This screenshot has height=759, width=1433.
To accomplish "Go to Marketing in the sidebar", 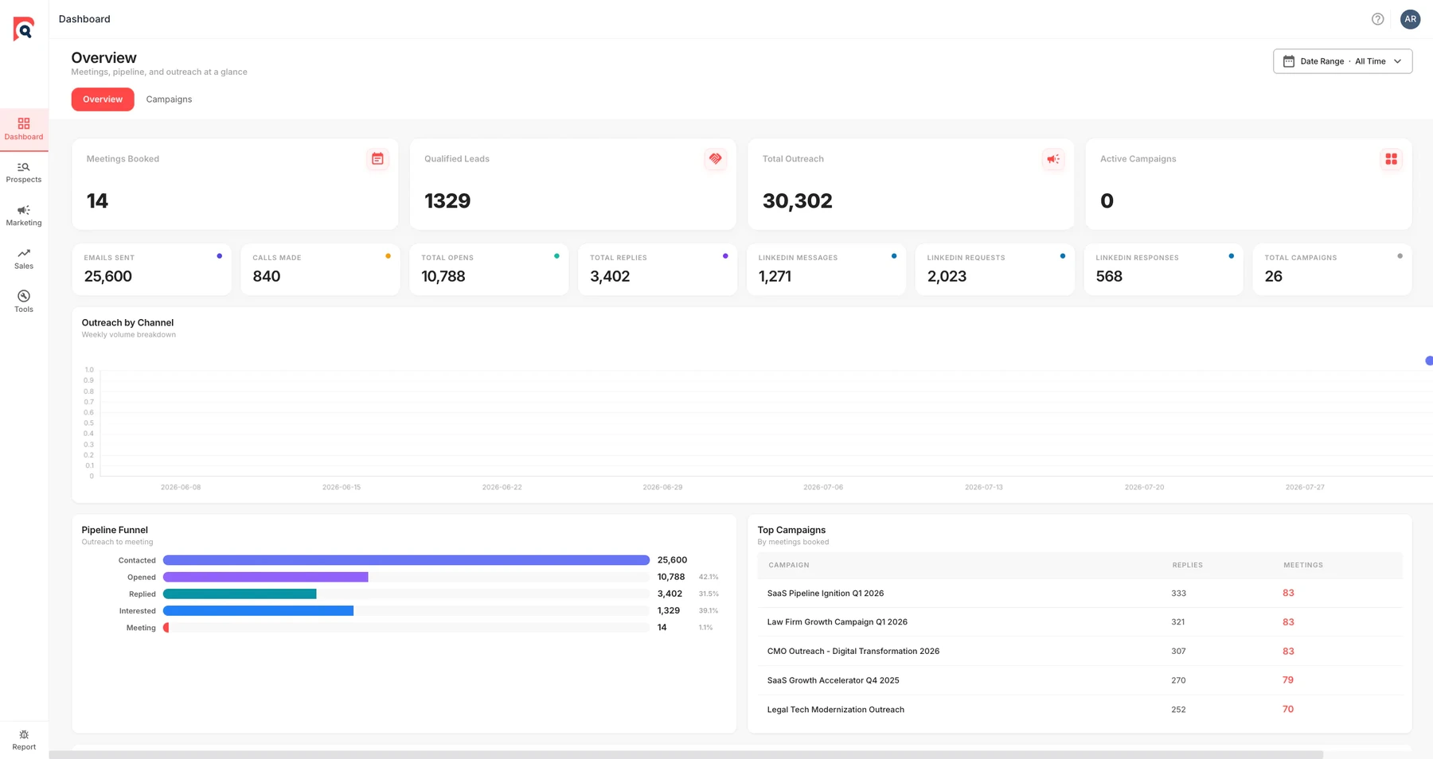I will [24, 215].
